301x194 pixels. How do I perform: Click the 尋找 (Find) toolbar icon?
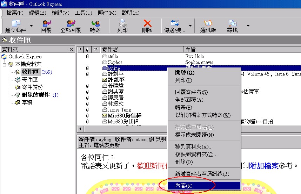[232, 23]
